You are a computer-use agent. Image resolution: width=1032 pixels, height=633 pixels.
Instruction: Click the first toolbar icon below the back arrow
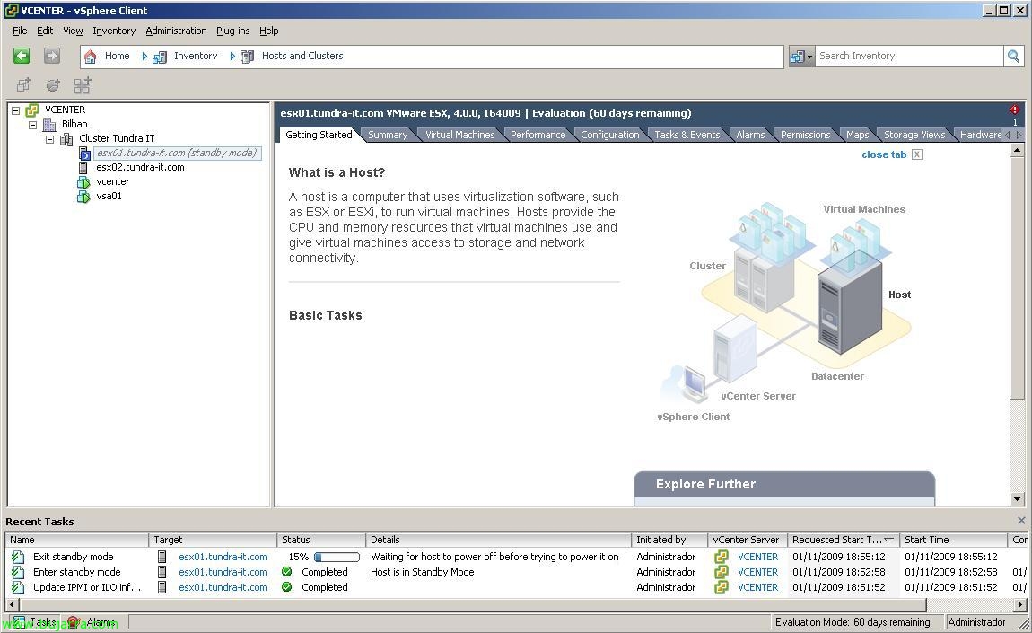[23, 85]
